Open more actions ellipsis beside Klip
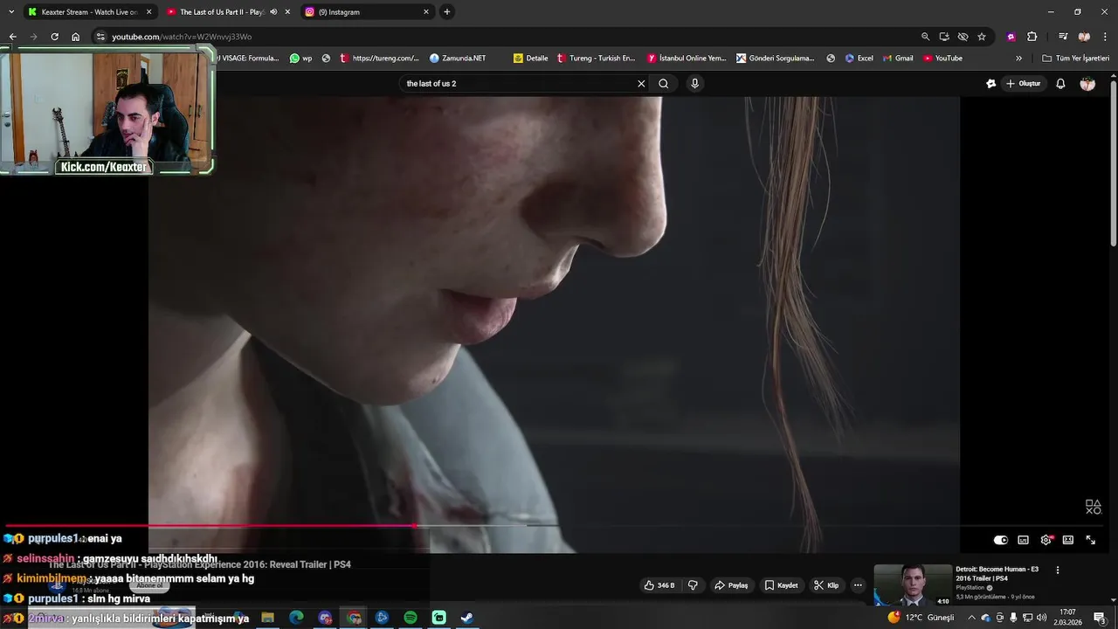Screen dimensions: 1118x629 coord(858,585)
